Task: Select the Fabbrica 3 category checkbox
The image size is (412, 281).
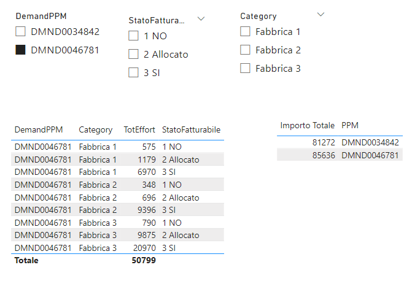Action: [x=245, y=68]
